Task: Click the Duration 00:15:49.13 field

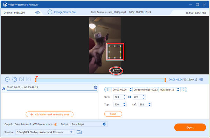Action: 146,90
